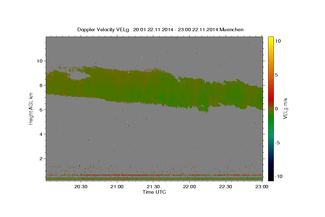This screenshot has width=325, height=217.
Task: Click the 22:00 time tick label
Action: click(190, 187)
